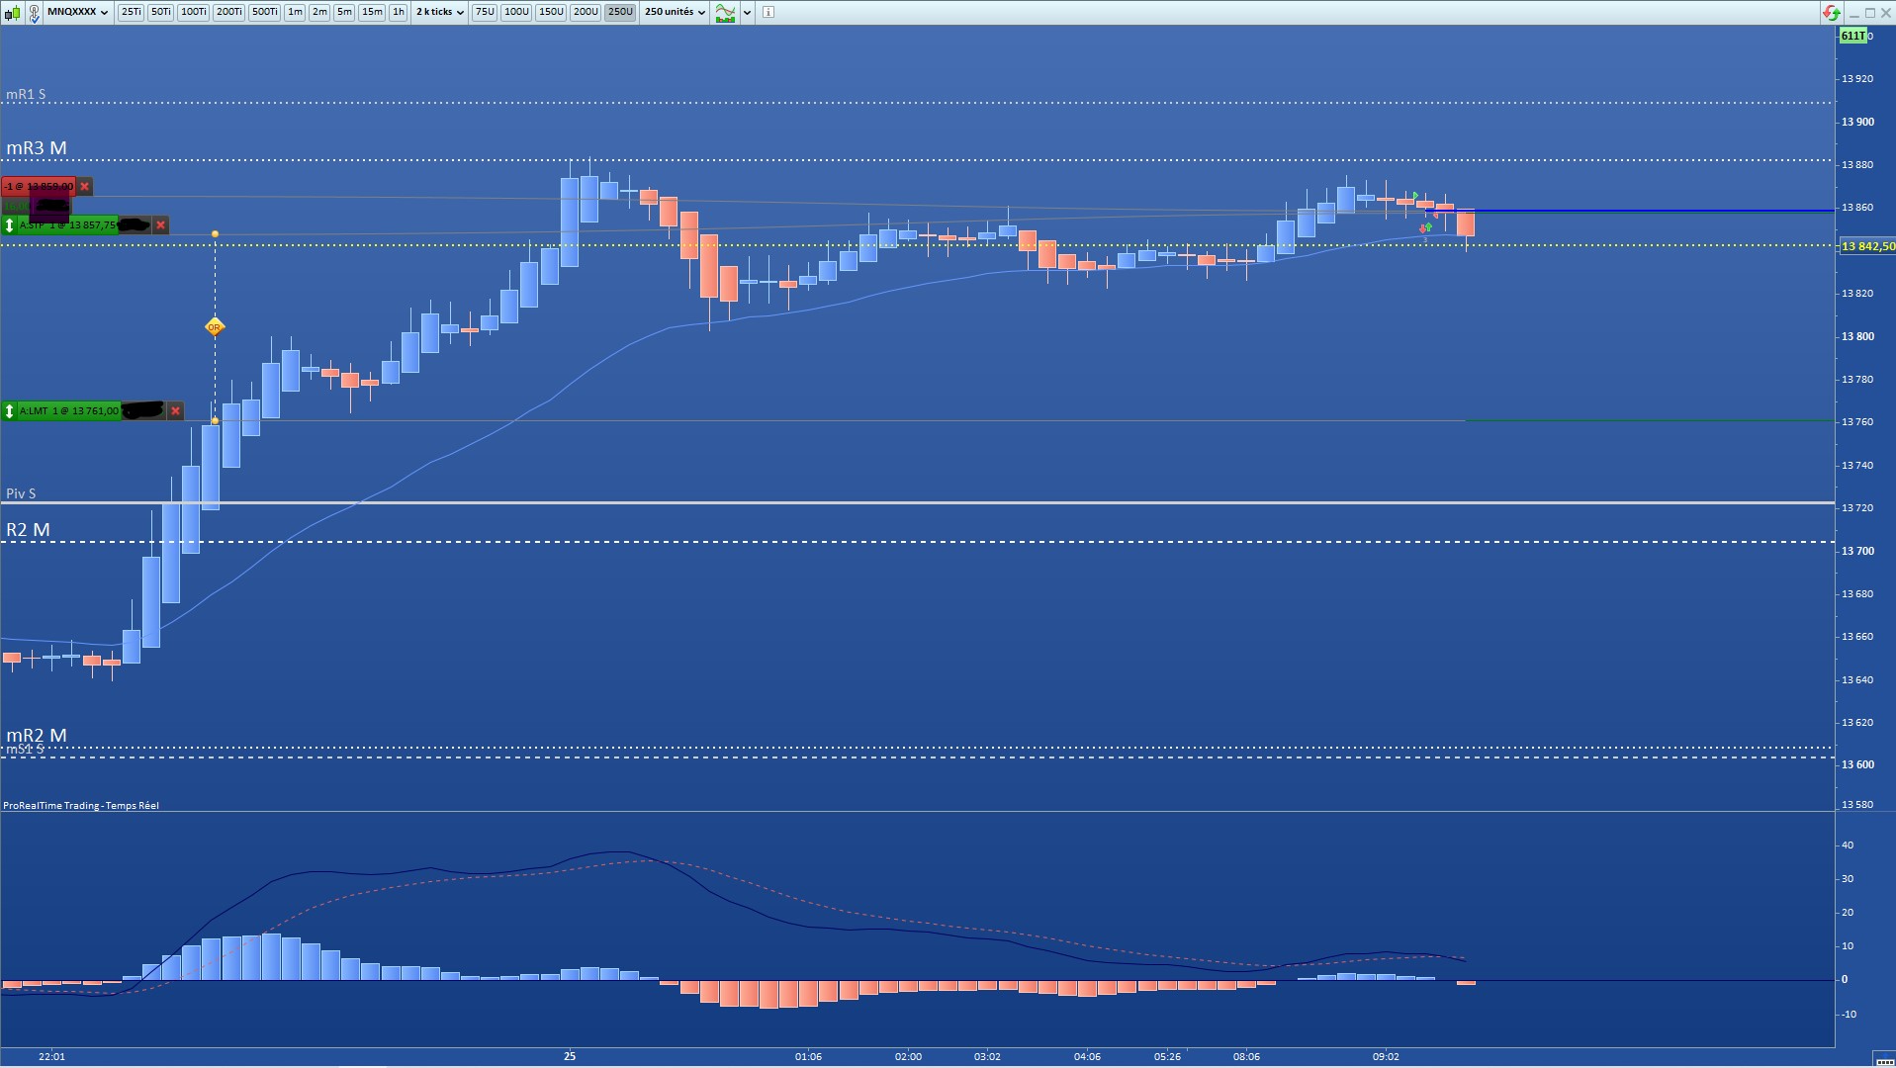Viewport: 1896px width, 1068px height.
Task: Select the red -1 @ 13 859,00 order label
Action: (x=39, y=186)
